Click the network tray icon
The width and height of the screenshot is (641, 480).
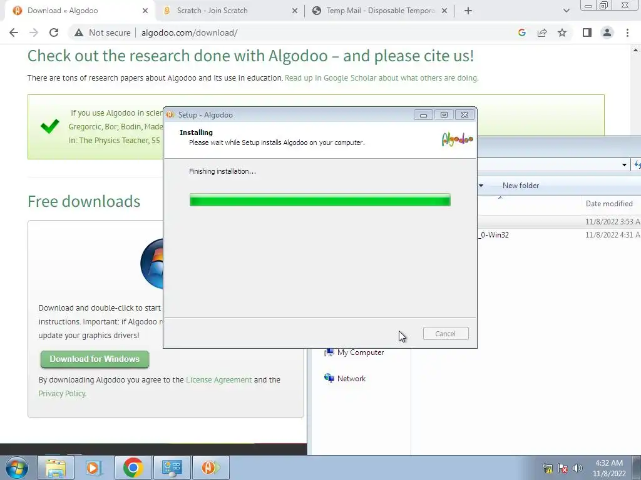(x=547, y=468)
